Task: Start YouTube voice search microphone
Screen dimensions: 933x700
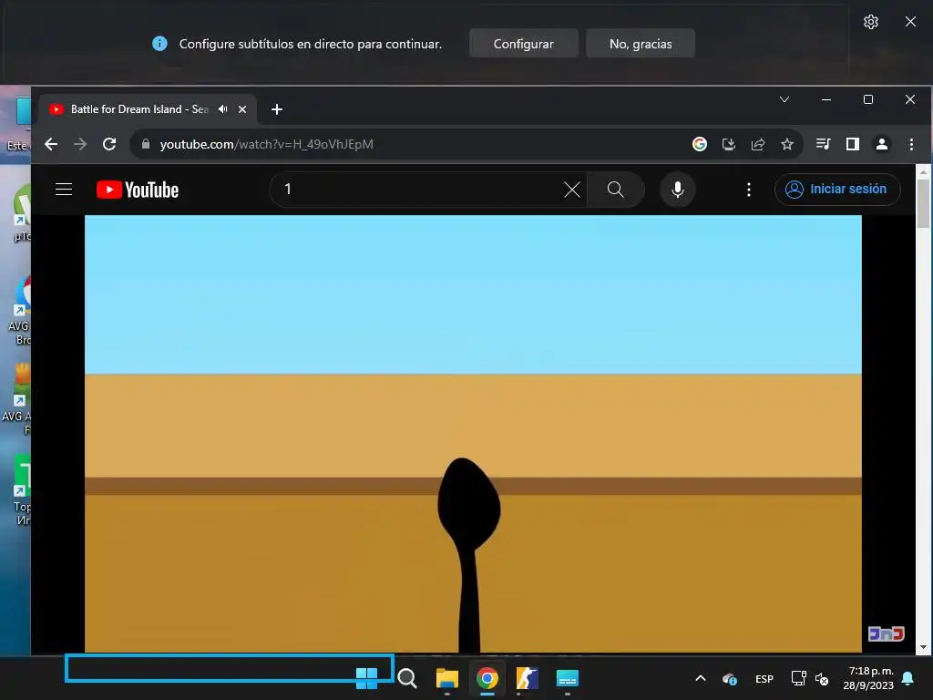Action: [678, 190]
